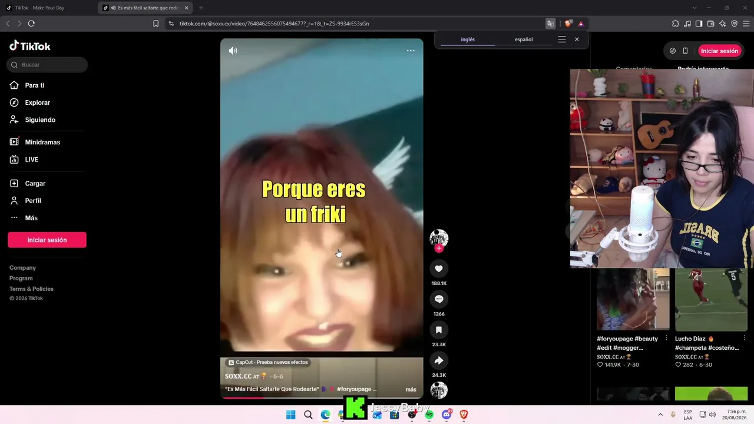Open the new tab plus button

[201, 8]
